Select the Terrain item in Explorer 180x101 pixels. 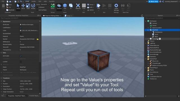[x=154, y=26]
